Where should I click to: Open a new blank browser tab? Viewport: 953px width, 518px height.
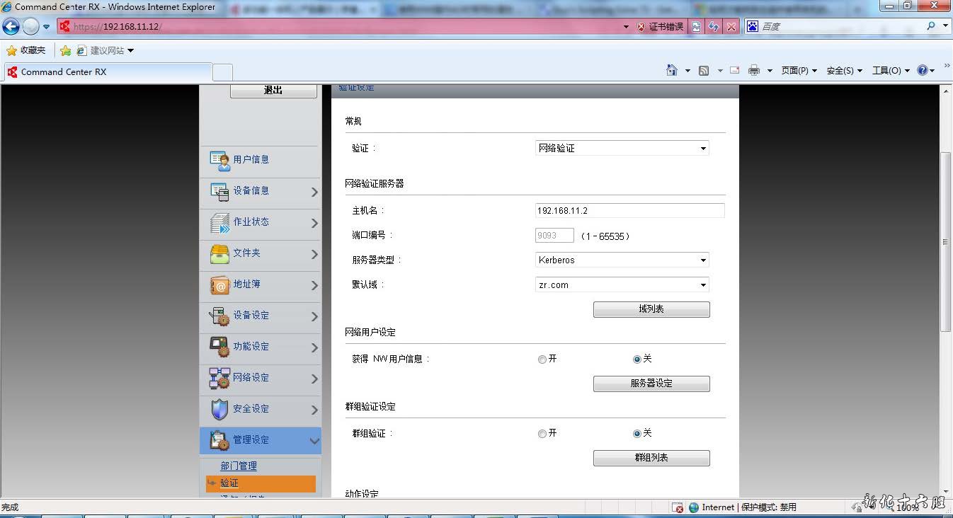(223, 72)
